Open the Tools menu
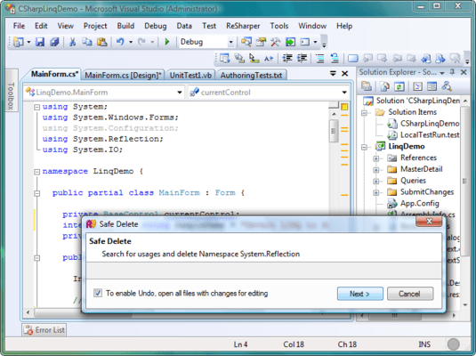 (x=279, y=26)
